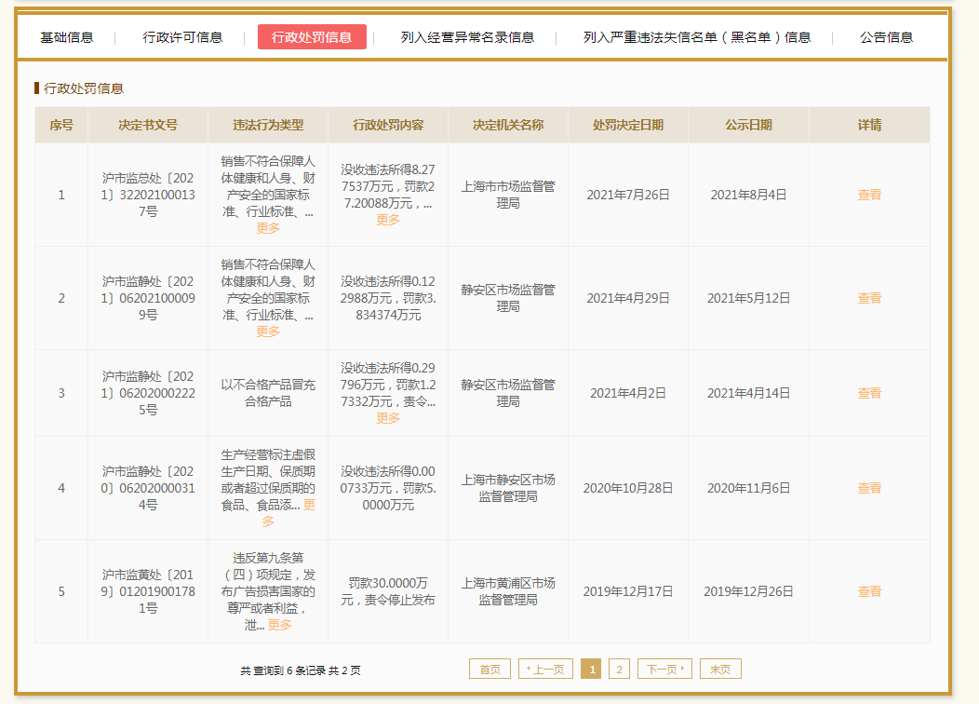Expand 更多 in row 2 violation type
The height and width of the screenshot is (704, 979).
(x=268, y=332)
